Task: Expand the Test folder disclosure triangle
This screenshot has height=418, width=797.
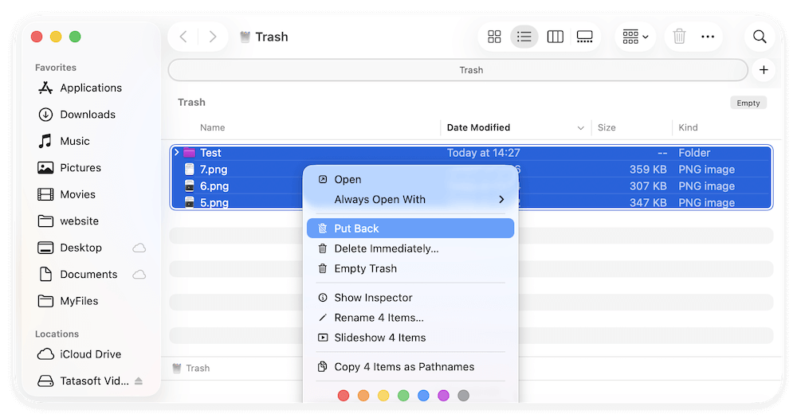Action: [x=177, y=153]
